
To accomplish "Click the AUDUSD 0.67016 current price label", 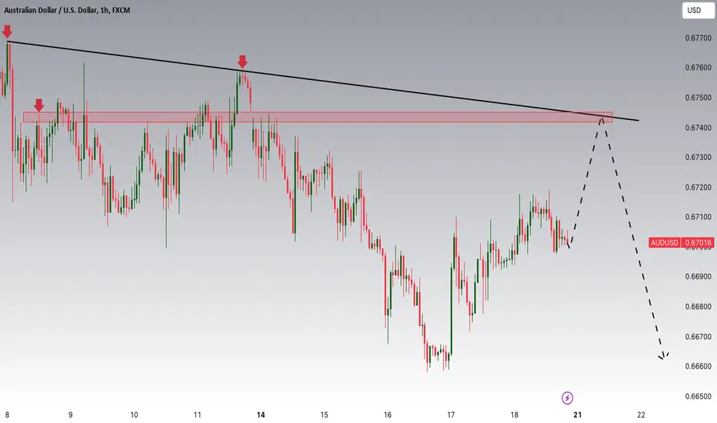I will tap(682, 242).
